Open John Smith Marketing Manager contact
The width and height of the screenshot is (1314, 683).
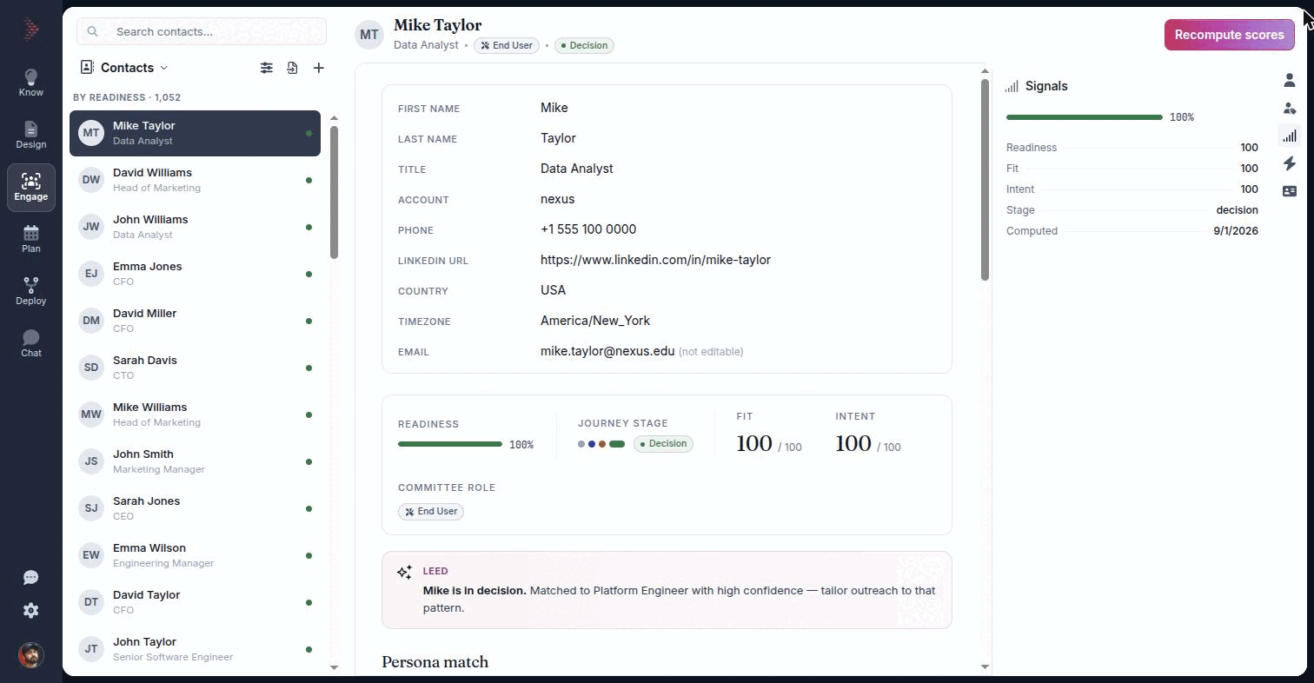[x=195, y=461]
